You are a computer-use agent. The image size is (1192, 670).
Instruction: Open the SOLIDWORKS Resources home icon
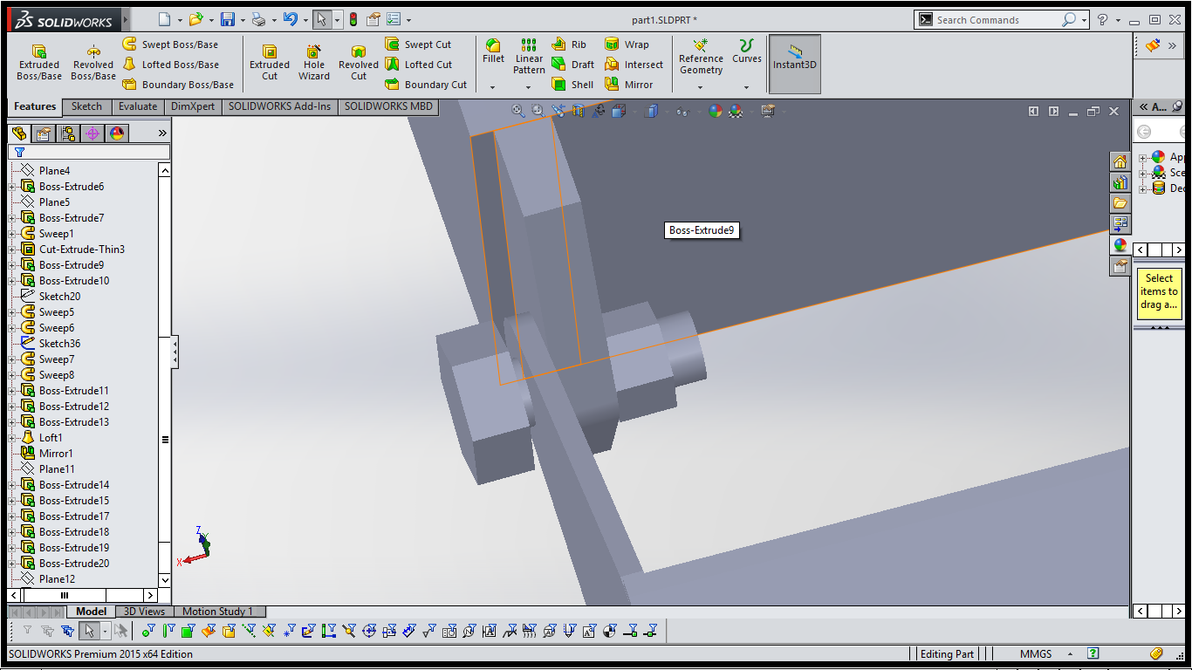tap(1120, 161)
